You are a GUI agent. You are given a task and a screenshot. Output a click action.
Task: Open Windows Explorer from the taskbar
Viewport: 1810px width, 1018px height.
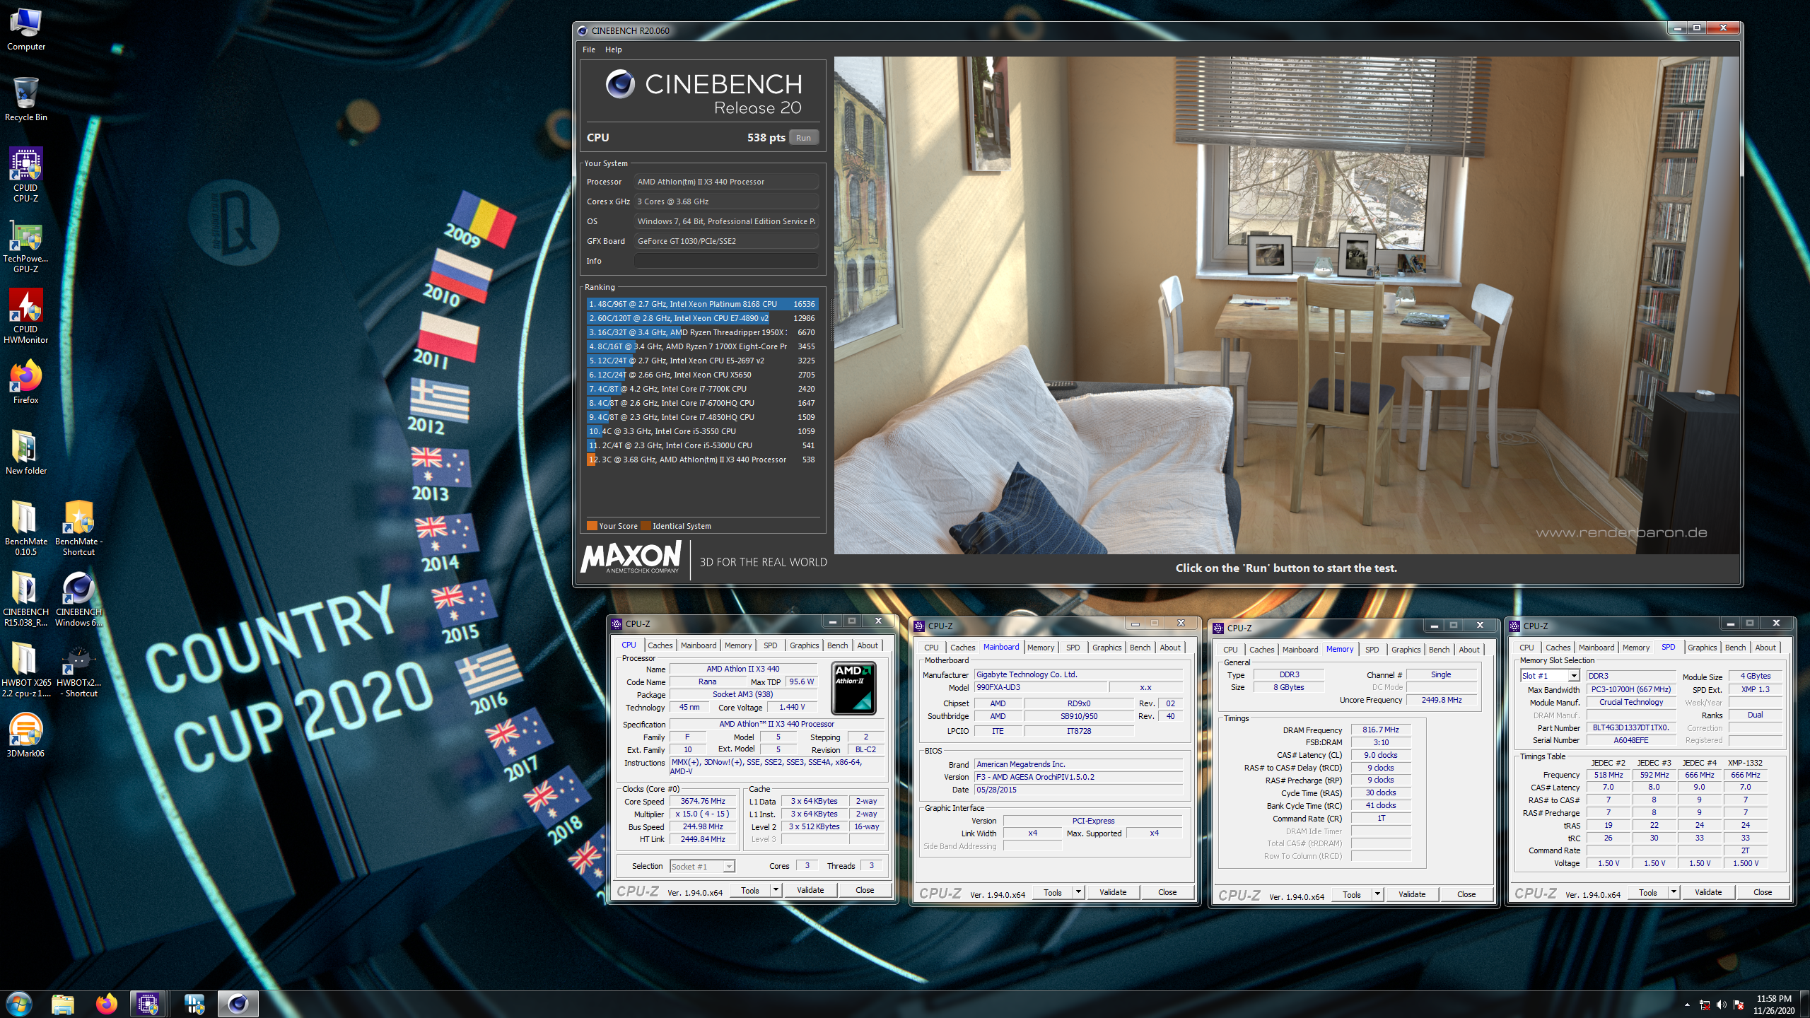[63, 1004]
